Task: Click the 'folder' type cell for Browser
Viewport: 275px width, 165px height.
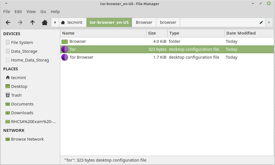Action: (x=175, y=41)
